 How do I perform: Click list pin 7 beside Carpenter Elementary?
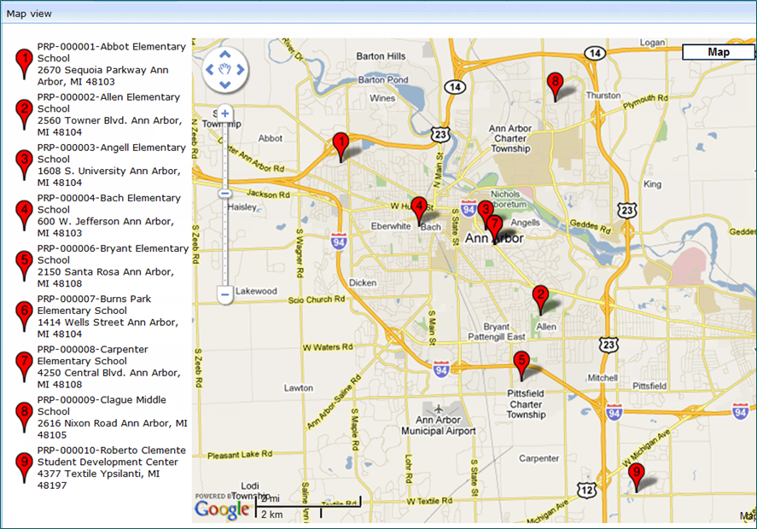(x=24, y=366)
